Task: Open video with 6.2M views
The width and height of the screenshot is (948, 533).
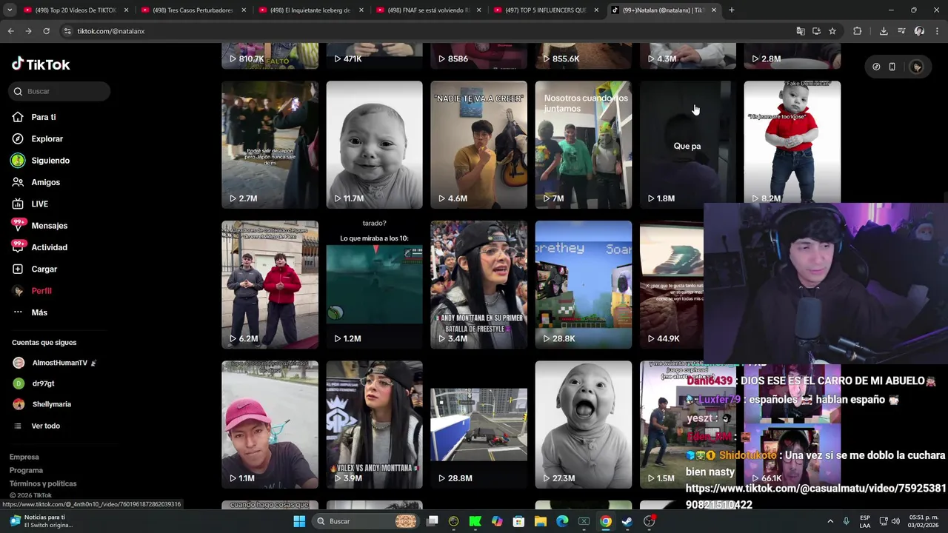Action: click(270, 284)
